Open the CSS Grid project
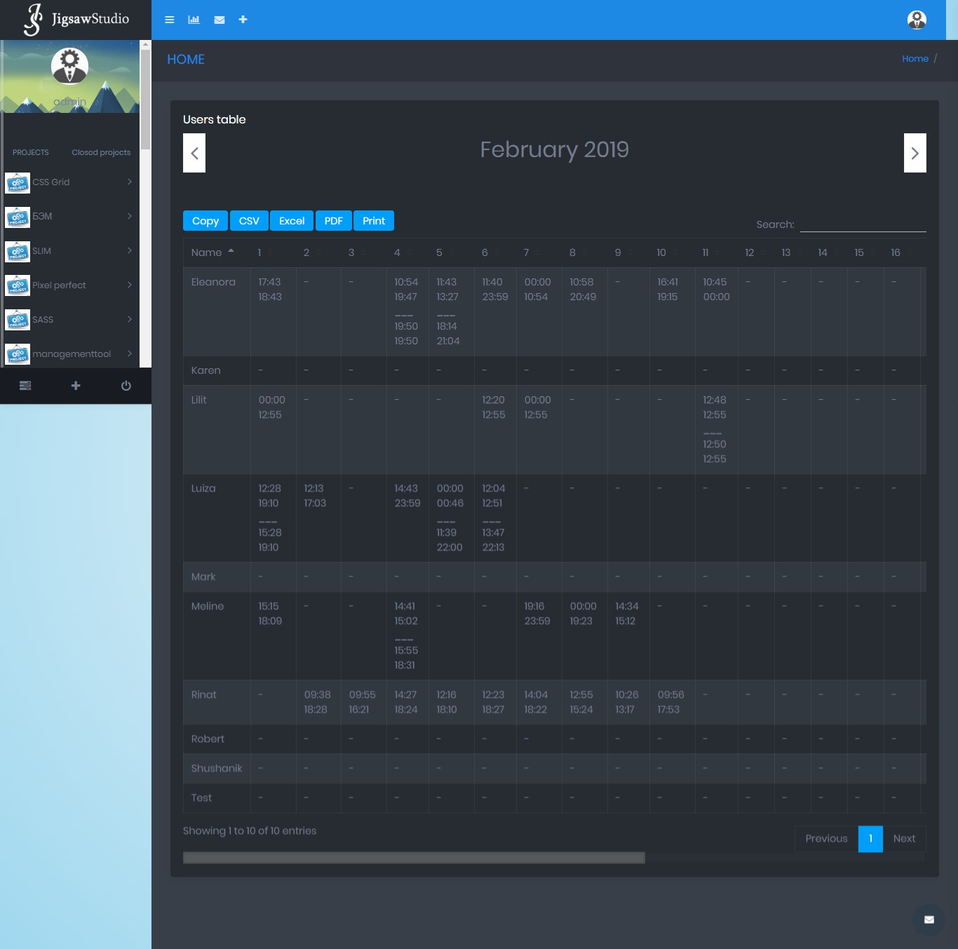958x949 pixels. coord(51,182)
